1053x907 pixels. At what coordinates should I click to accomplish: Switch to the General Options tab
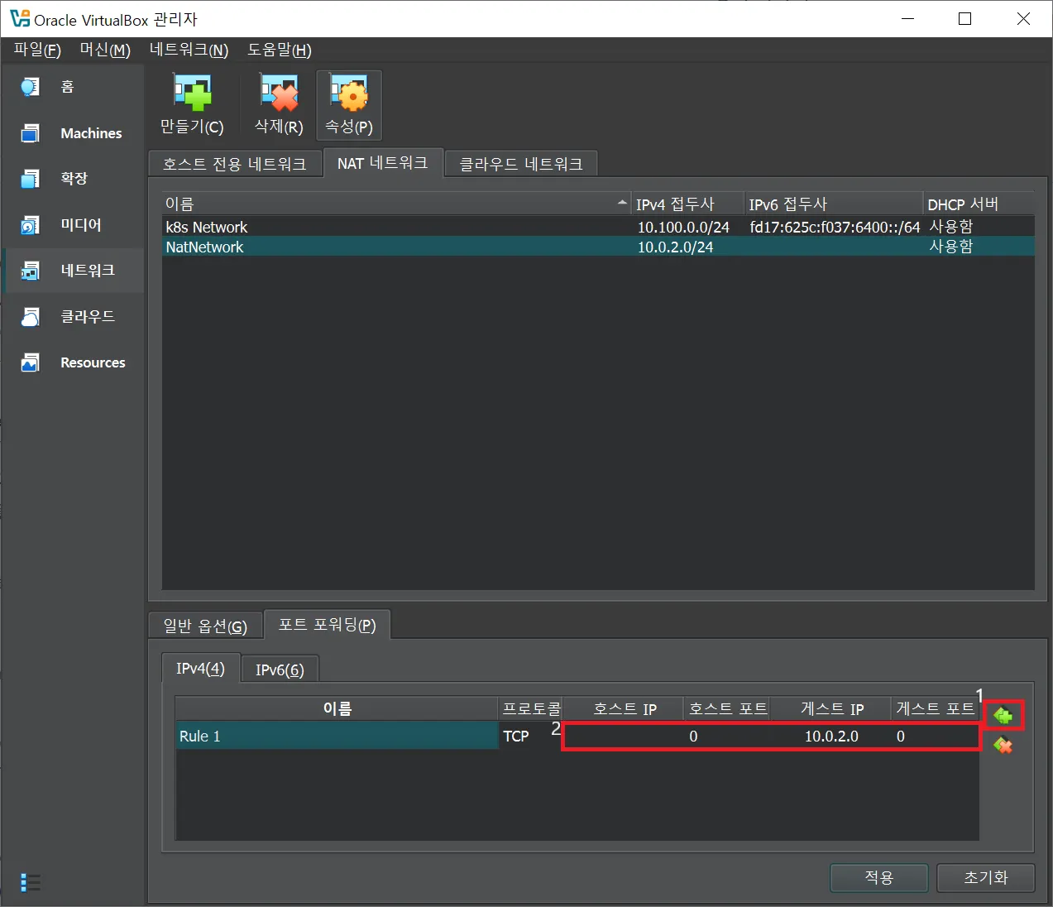click(x=205, y=626)
